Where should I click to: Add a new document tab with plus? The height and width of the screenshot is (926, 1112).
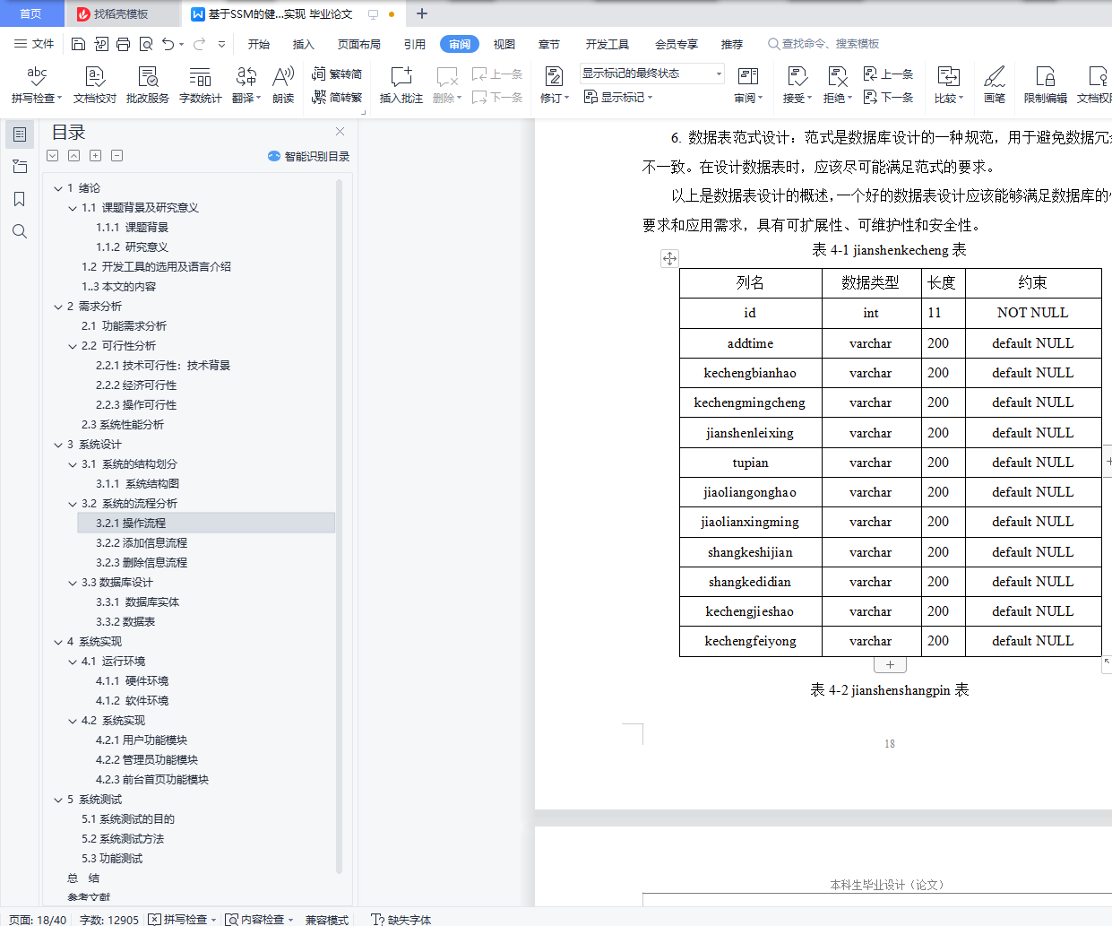pyautogui.click(x=422, y=13)
